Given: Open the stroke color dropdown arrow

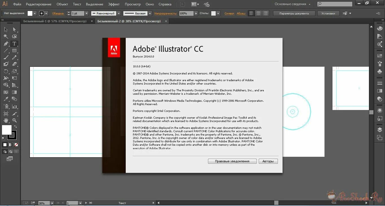Looking at the screenshot, I should 46,13.
